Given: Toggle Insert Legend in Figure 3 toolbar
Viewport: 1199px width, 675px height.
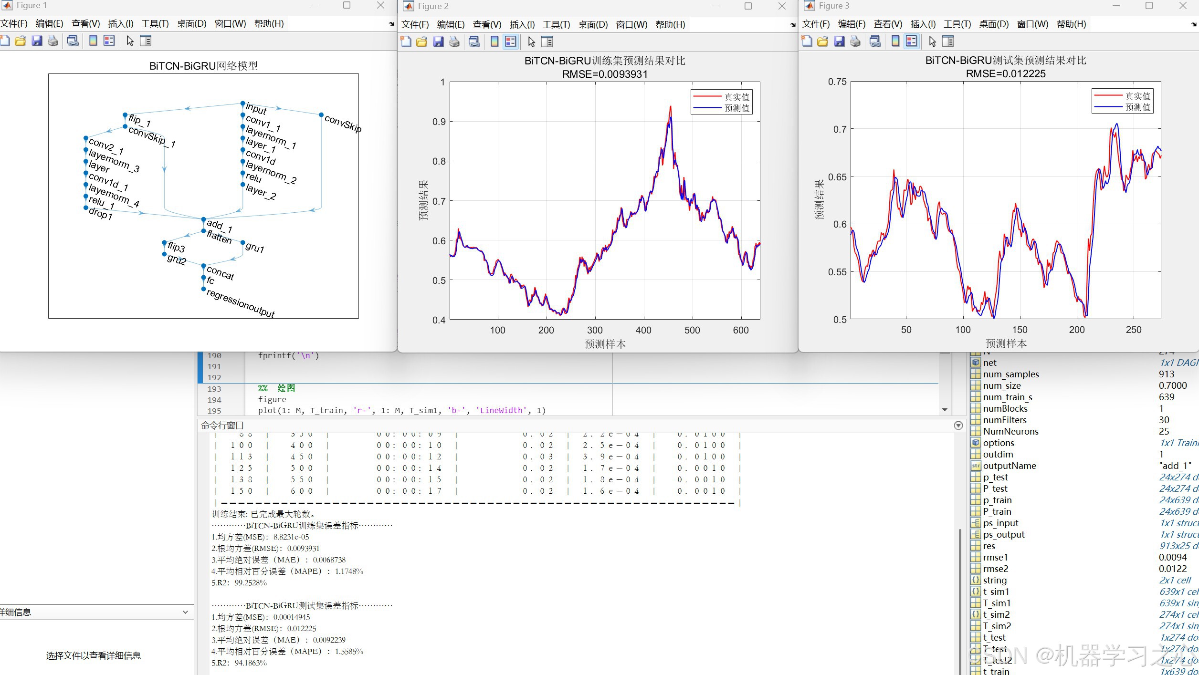Looking at the screenshot, I should tap(911, 42).
